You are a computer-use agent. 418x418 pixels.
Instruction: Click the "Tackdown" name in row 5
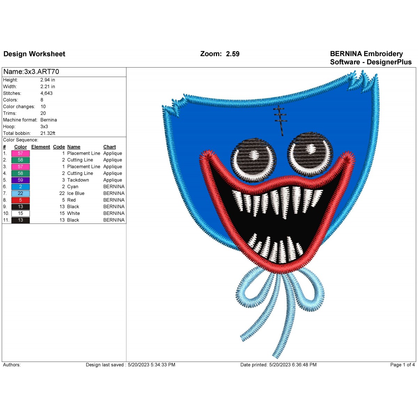[78, 180]
